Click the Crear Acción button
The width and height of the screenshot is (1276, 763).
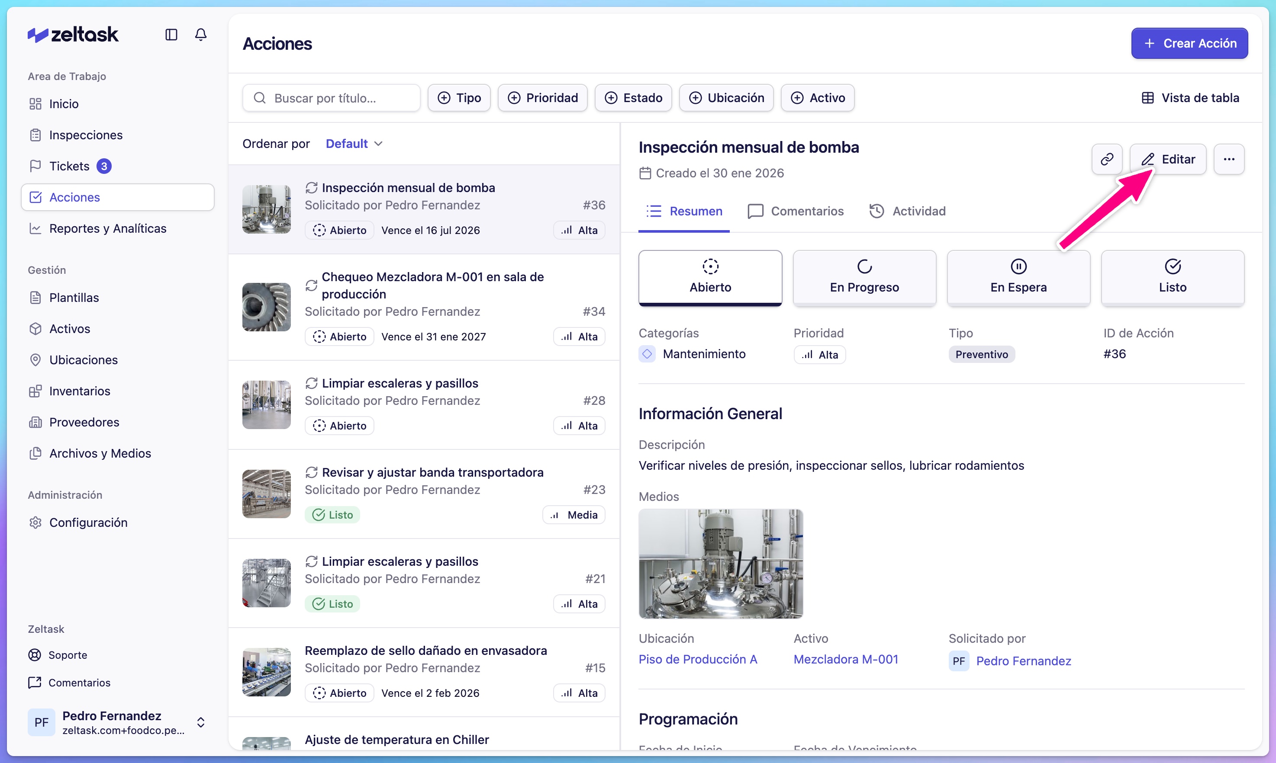tap(1189, 43)
